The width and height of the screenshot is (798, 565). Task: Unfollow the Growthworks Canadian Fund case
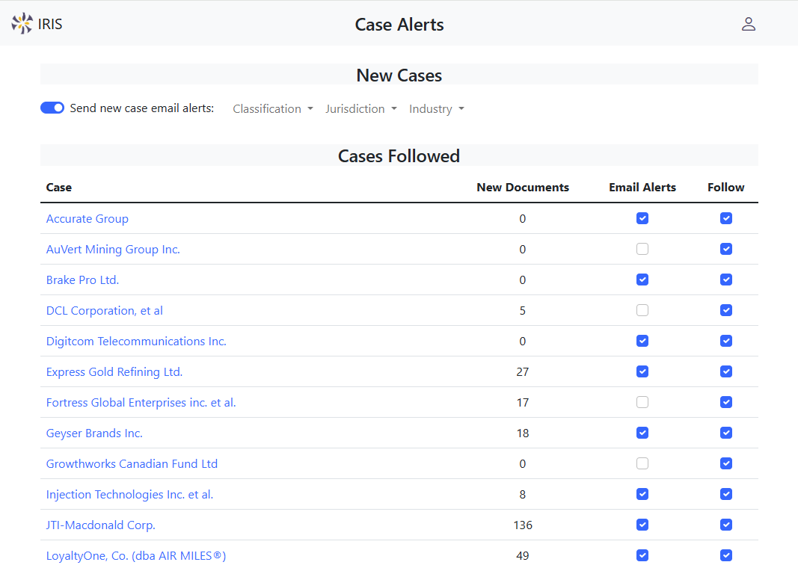tap(726, 463)
